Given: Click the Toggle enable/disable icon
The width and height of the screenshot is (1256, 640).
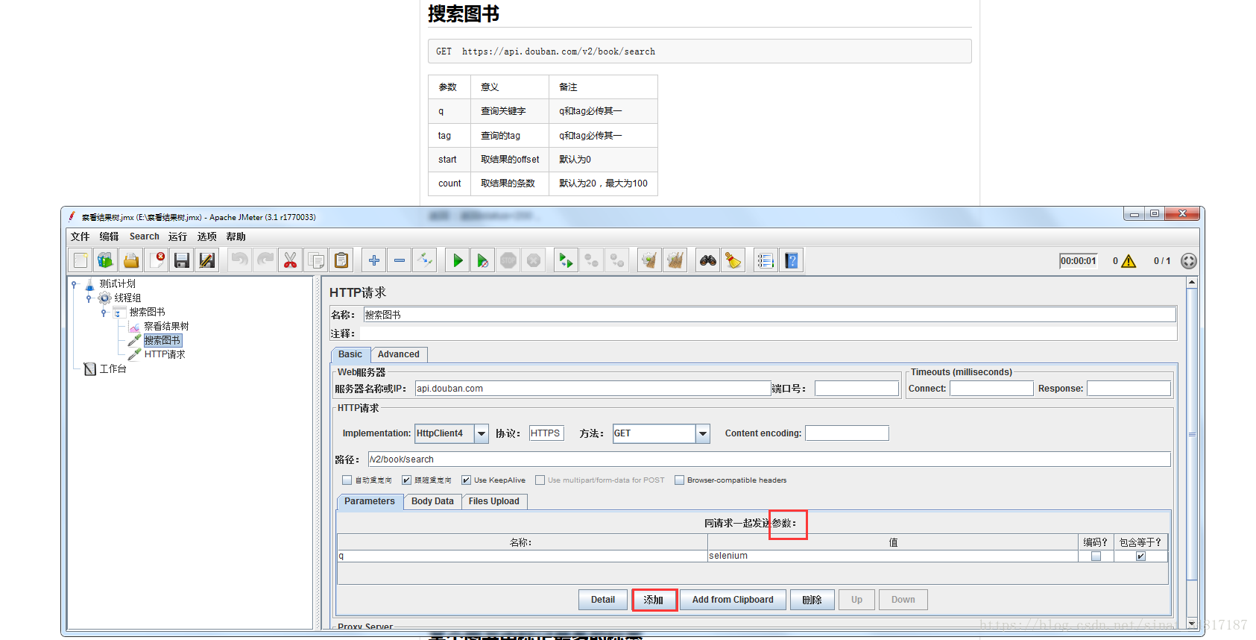Looking at the screenshot, I should click(425, 260).
